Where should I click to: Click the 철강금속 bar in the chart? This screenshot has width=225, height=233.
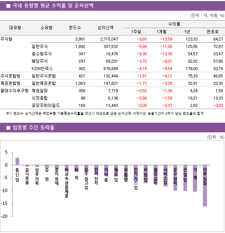[x=155, y=174]
